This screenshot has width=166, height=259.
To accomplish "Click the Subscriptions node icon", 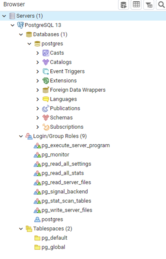I will (x=46, y=127).
